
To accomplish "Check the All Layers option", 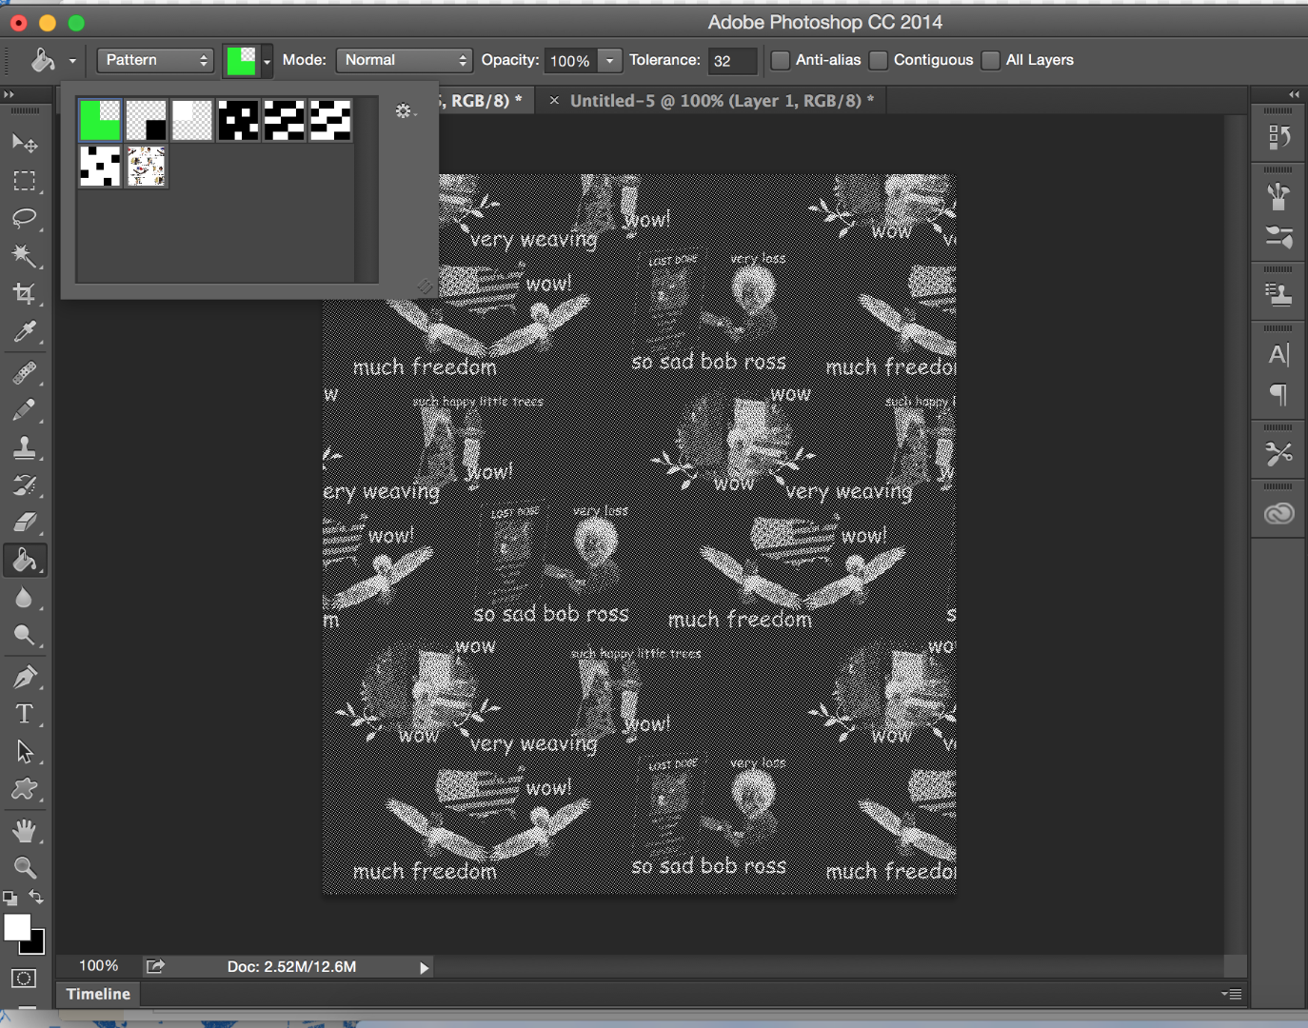I will click(991, 60).
